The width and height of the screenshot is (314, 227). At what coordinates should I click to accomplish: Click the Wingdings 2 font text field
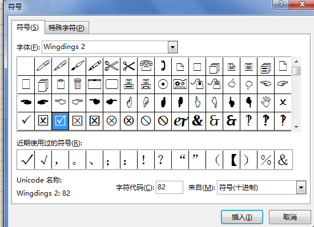105,47
